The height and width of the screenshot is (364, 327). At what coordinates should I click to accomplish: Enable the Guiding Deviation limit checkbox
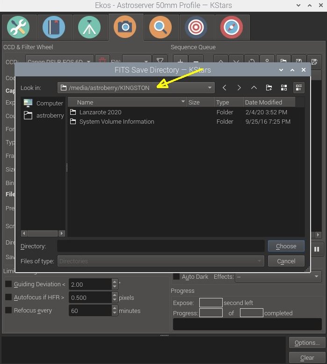8,284
